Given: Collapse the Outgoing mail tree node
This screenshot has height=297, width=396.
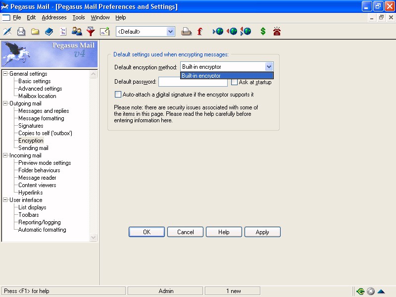Looking at the screenshot, I should [x=5, y=103].
